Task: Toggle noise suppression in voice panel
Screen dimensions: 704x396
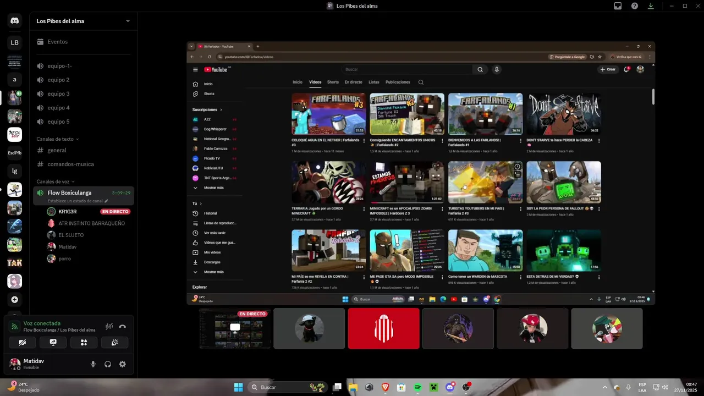Action: click(109, 327)
